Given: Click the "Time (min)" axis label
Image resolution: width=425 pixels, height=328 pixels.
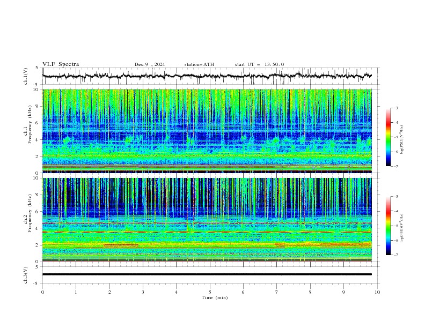Looking at the screenshot, I should pos(215,297).
